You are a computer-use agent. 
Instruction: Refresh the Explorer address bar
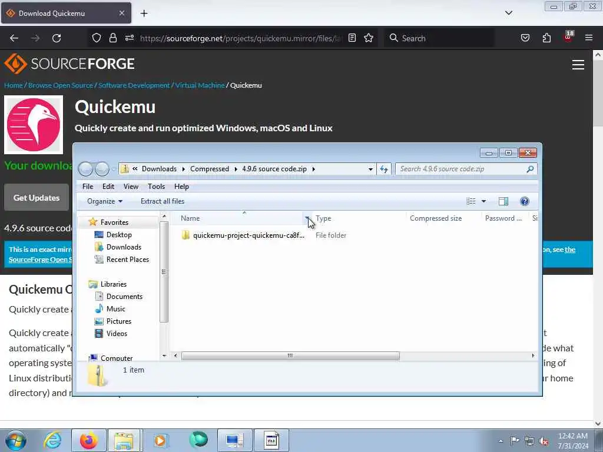tap(384, 169)
